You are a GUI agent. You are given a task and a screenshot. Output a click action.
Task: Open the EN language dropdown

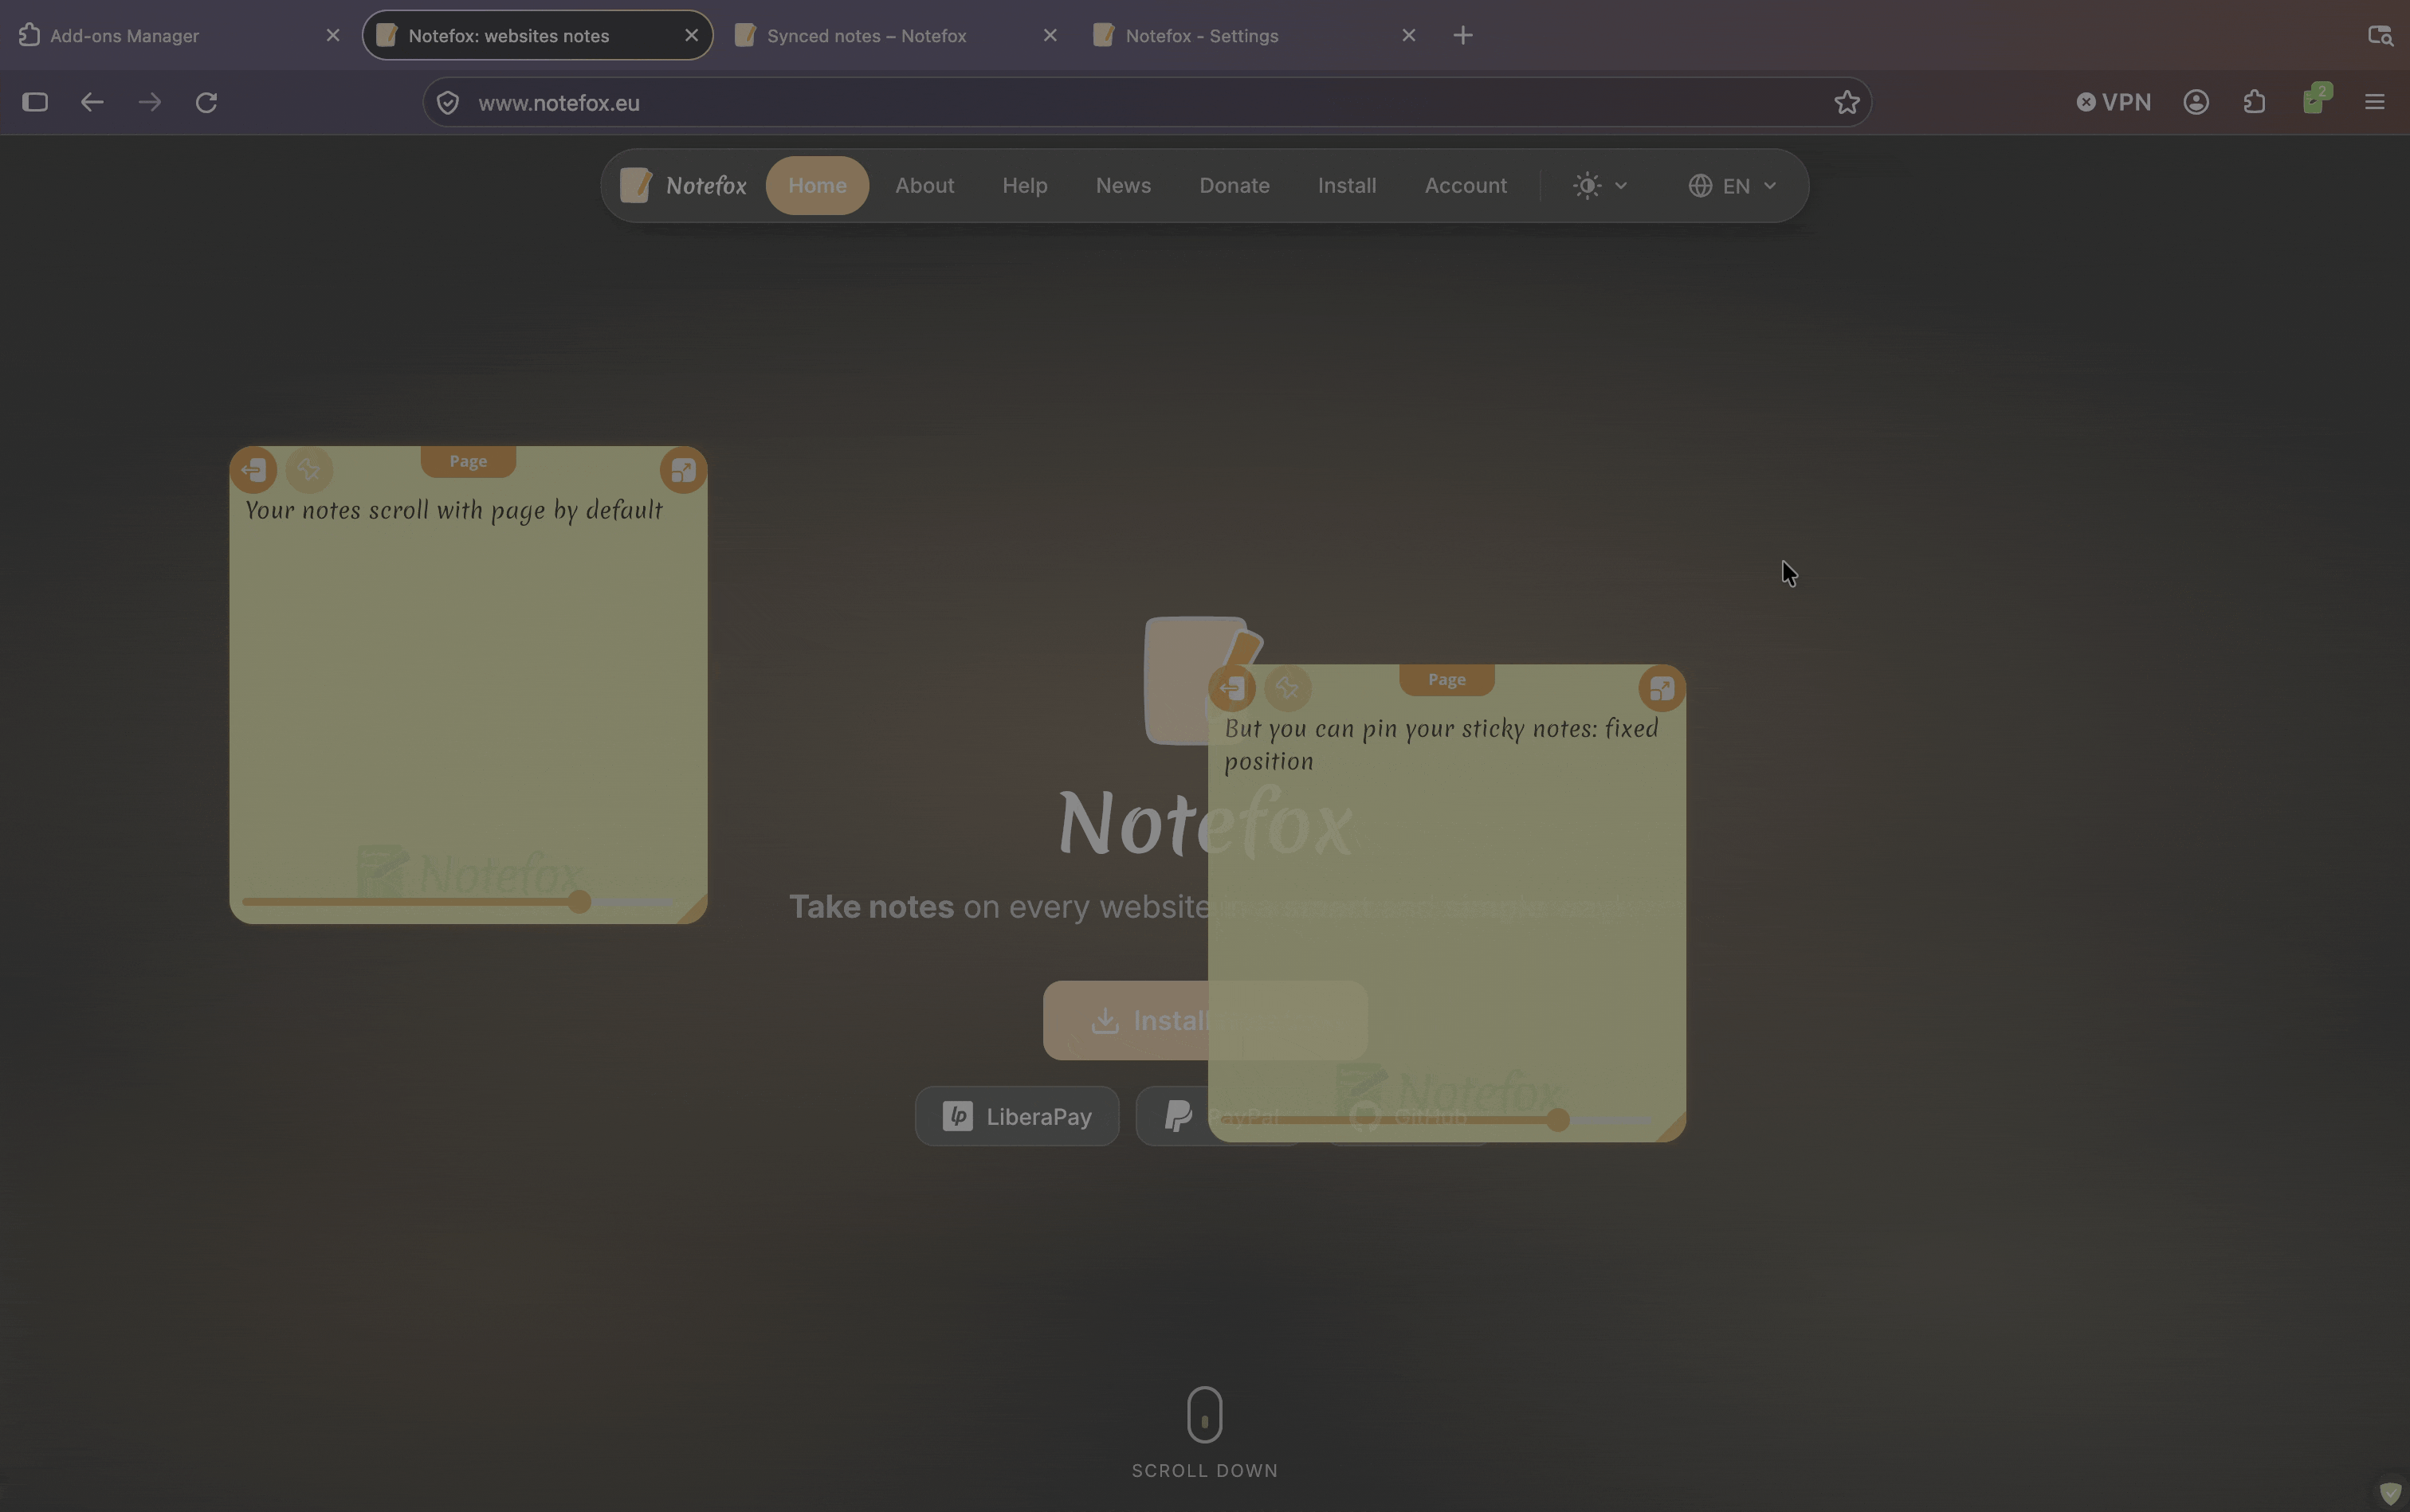click(1733, 186)
